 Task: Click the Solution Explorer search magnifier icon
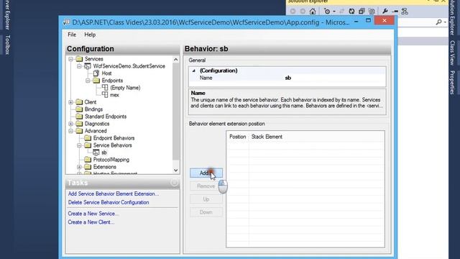pos(439,22)
